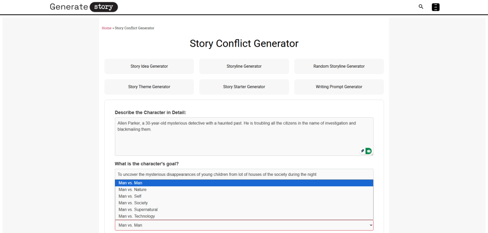488x233 pixels.
Task: Click the character's goal input field
Action: coord(244,174)
